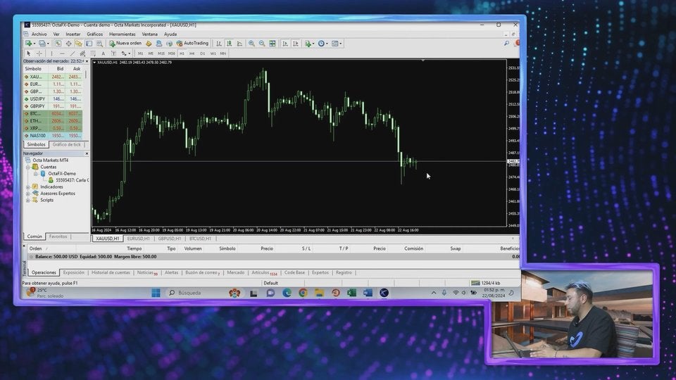Zoom out of the chart
This screenshot has height=380, width=676.
pos(262,43)
